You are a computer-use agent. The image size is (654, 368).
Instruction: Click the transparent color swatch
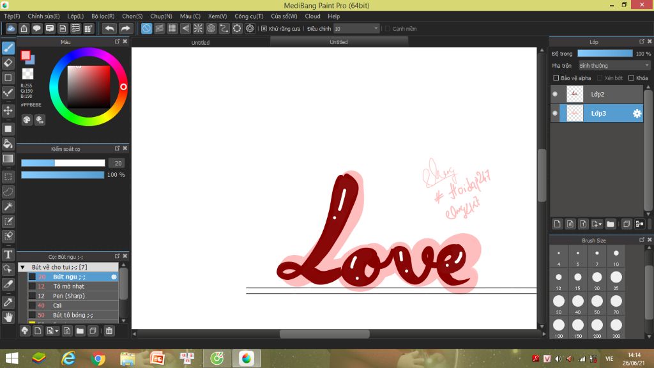[x=27, y=74]
